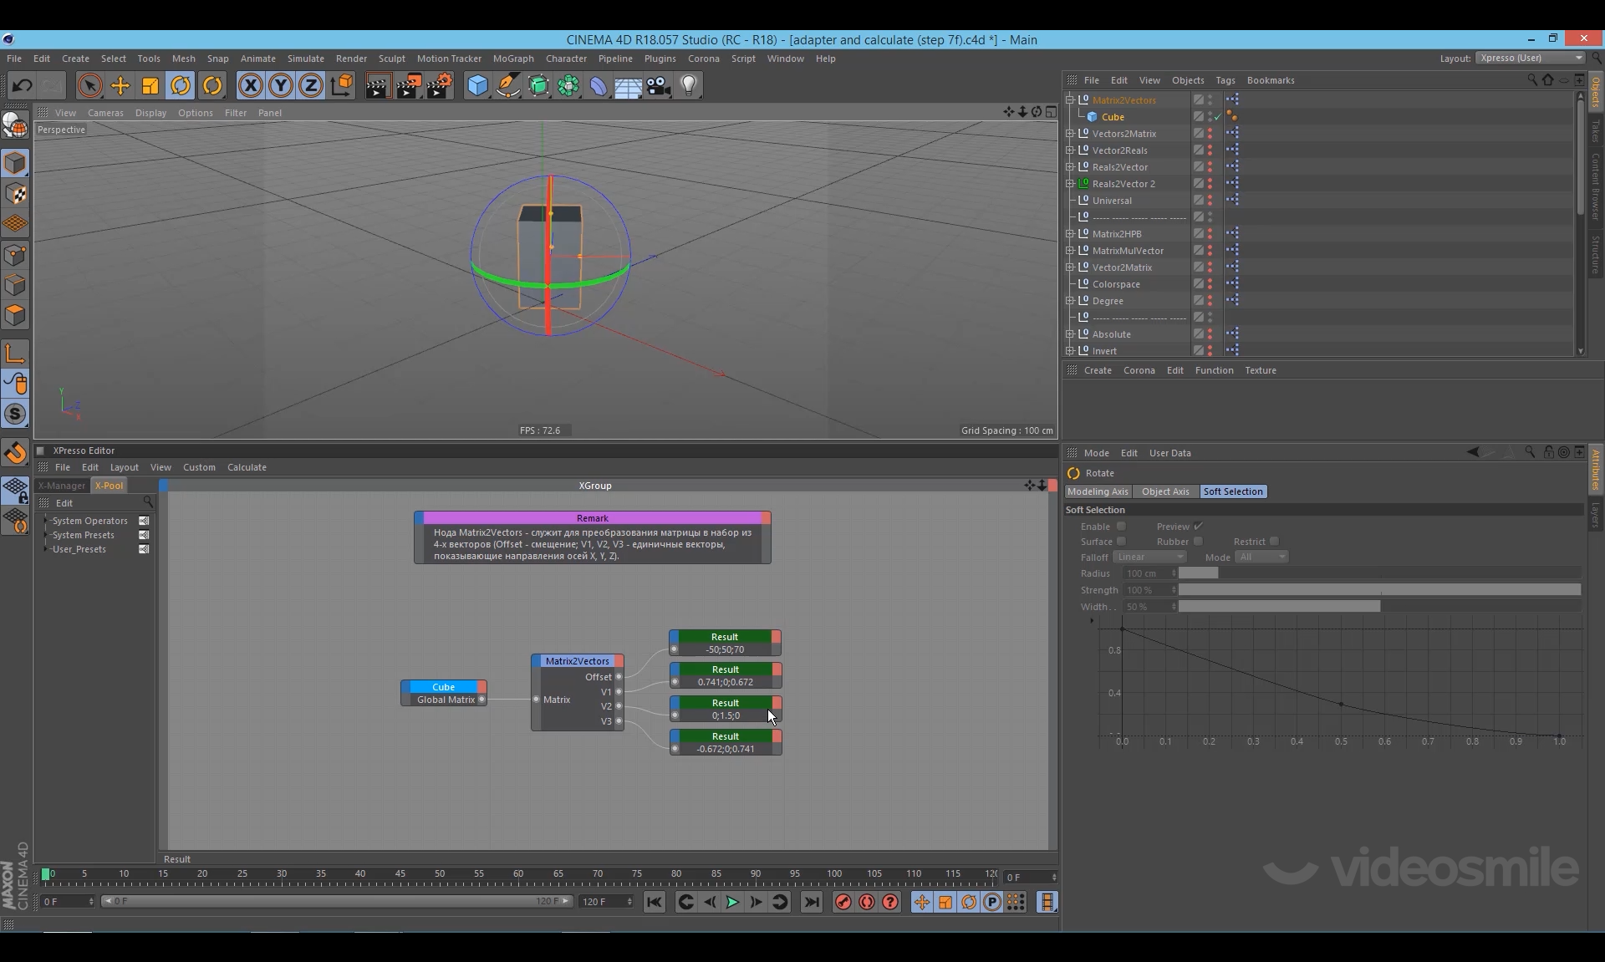This screenshot has width=1605, height=962.
Task: Add a Cube primitive object
Action: pyautogui.click(x=477, y=85)
